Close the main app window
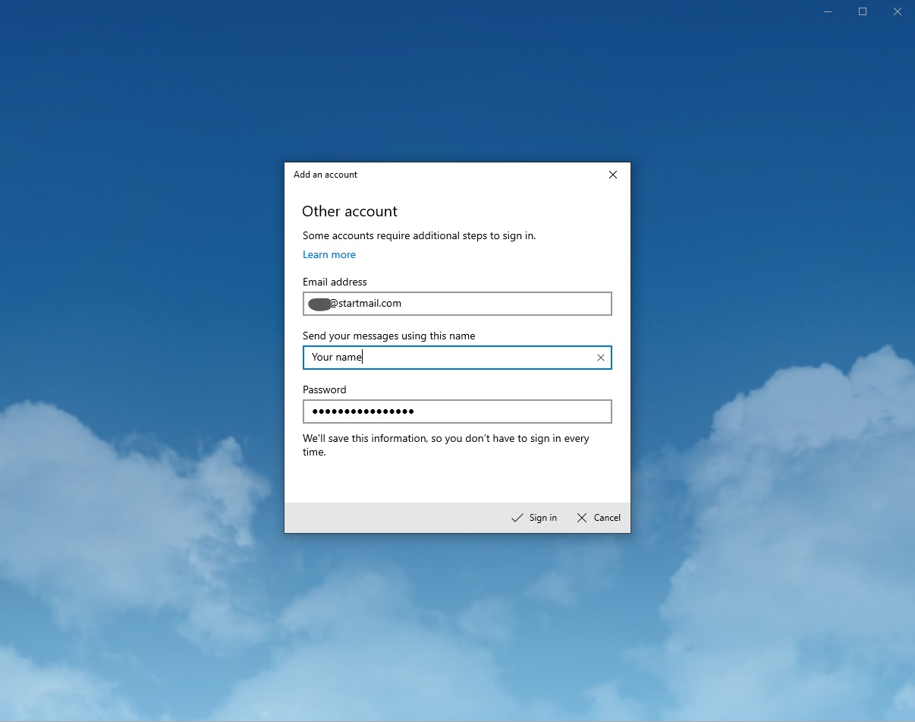This screenshot has height=722, width=915. point(898,11)
